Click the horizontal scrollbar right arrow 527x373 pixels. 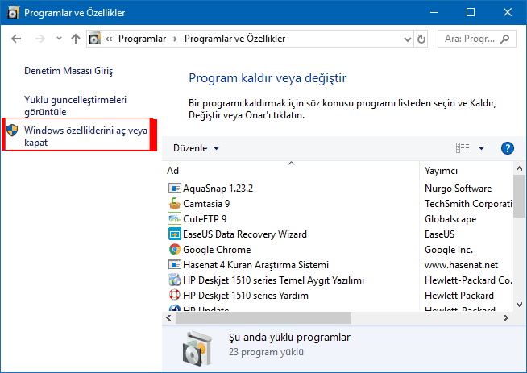(x=506, y=318)
